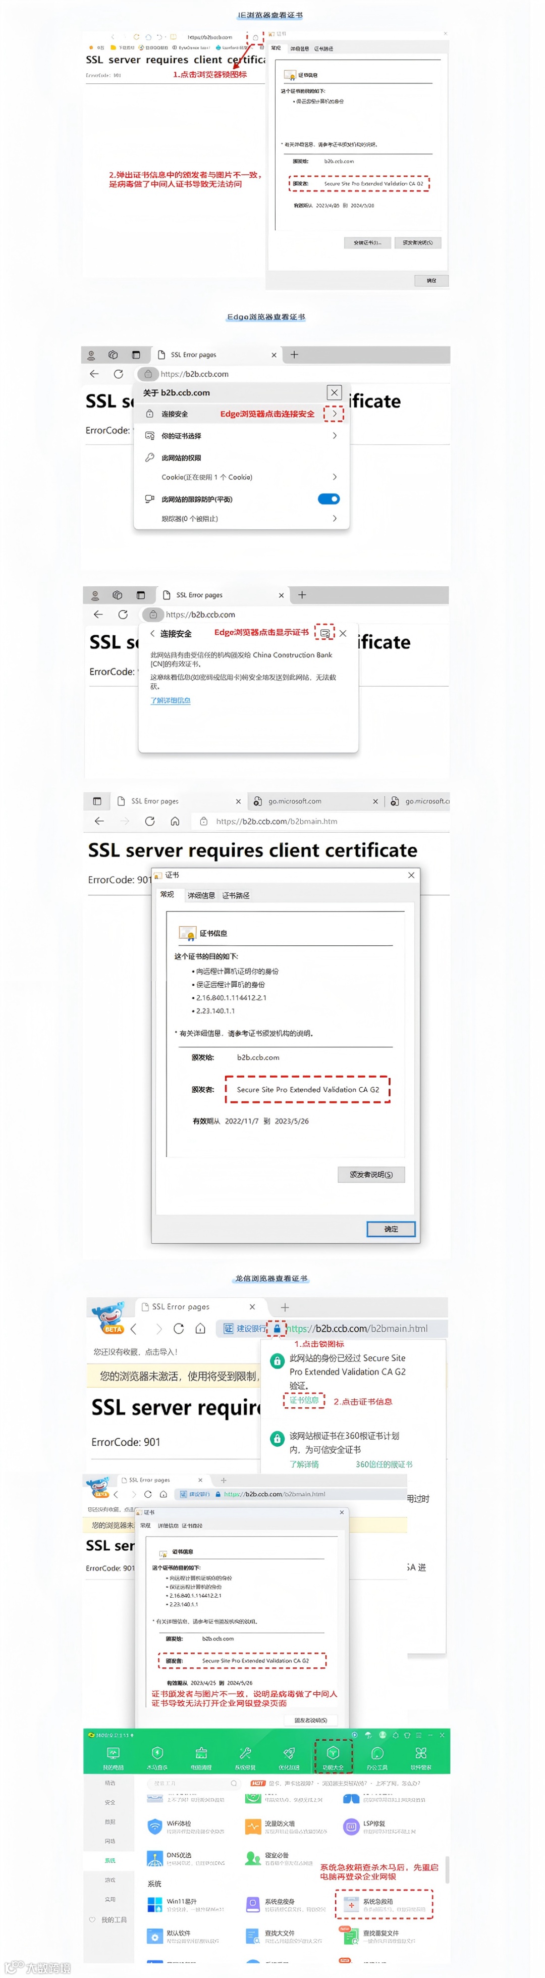Click b2b.ccb.com/b2bmain.htm address field

[x=319, y=821]
